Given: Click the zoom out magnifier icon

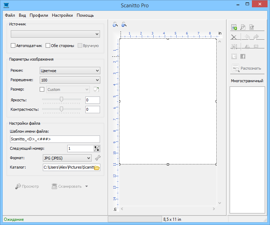Looking at the screenshot, I should tap(124, 25).
